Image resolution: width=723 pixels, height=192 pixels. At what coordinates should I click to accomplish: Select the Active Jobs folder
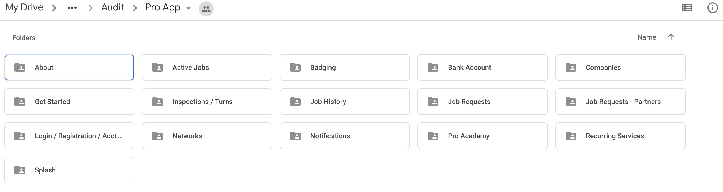tap(207, 67)
